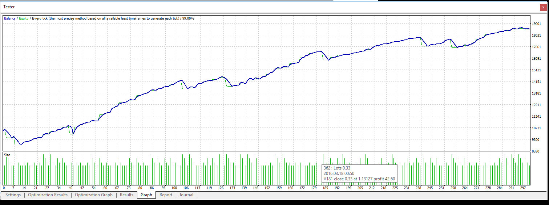
Task: Close the Tester panel with the red X
Action: (543, 7)
